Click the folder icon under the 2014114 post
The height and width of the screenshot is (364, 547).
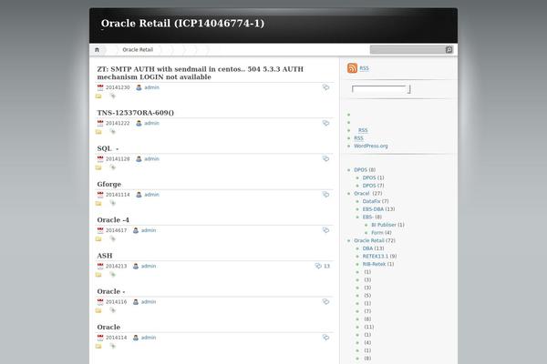98,346
